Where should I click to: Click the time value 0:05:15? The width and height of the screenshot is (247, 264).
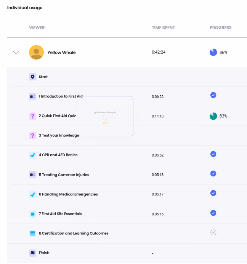[158, 214]
